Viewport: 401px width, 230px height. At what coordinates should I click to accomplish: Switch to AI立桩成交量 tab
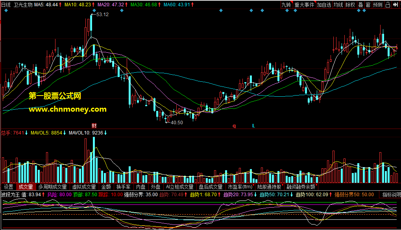point(179,187)
